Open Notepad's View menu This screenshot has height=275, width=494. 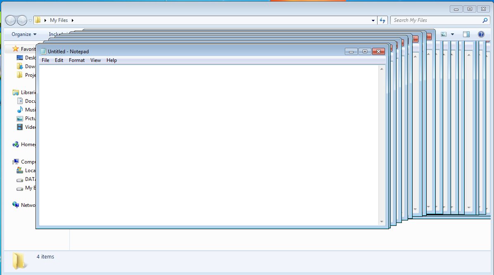(x=95, y=60)
